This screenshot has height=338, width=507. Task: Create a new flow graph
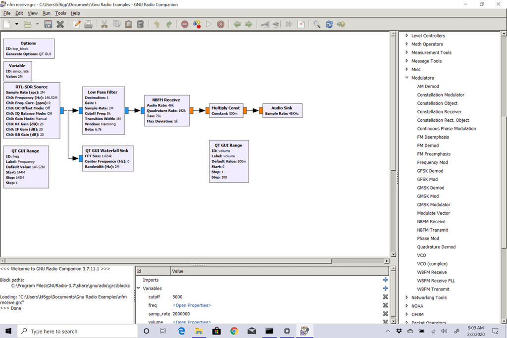[7, 24]
